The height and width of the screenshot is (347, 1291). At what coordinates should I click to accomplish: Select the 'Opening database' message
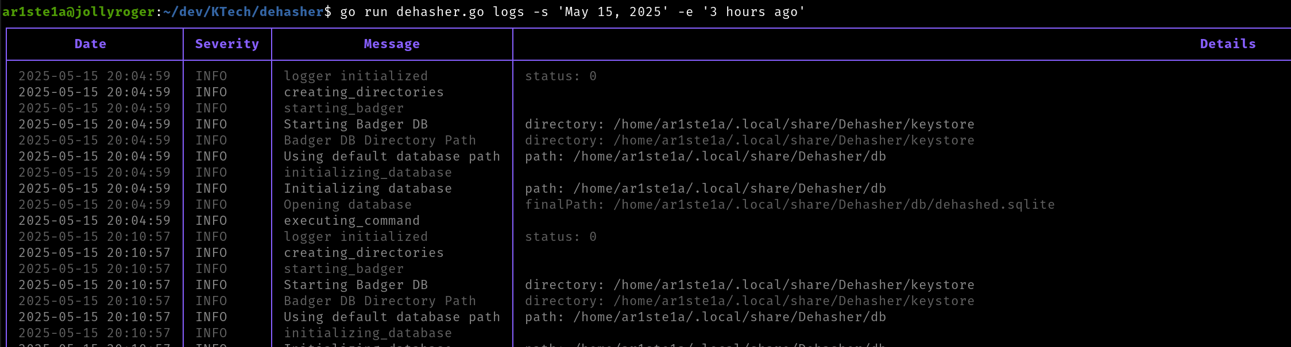point(347,205)
